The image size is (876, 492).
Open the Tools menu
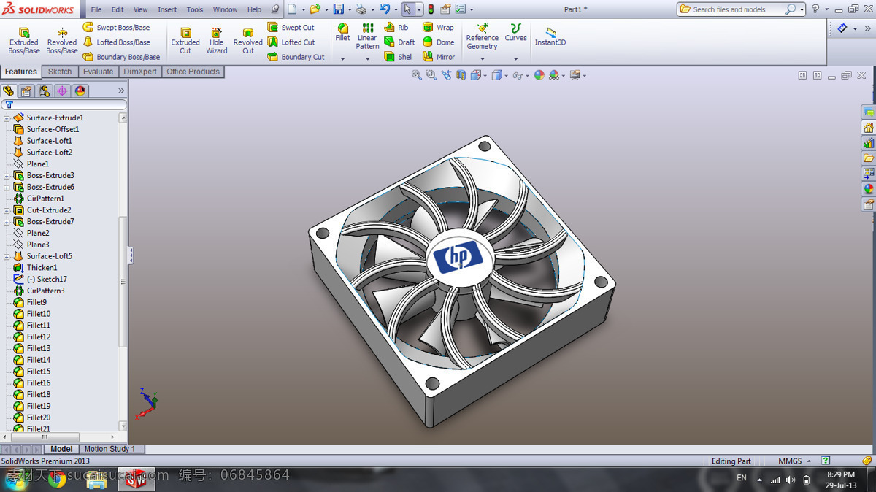point(195,9)
